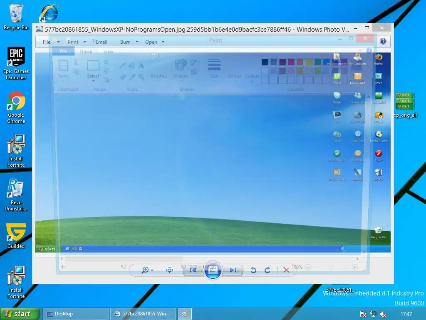Open the Home tab in faded Paint window

click(x=86, y=51)
